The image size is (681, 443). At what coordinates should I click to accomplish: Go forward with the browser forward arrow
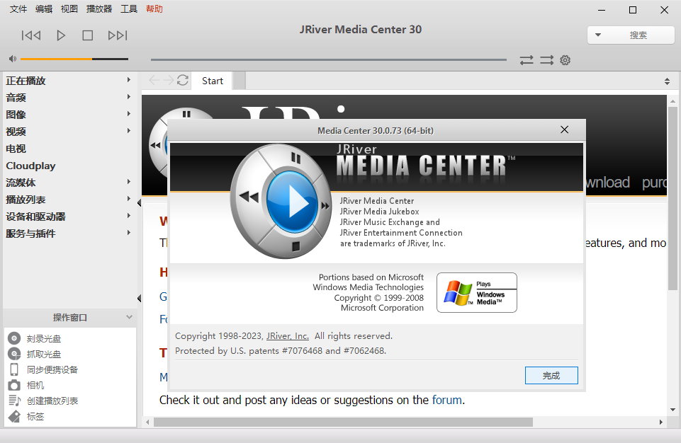[x=169, y=80]
